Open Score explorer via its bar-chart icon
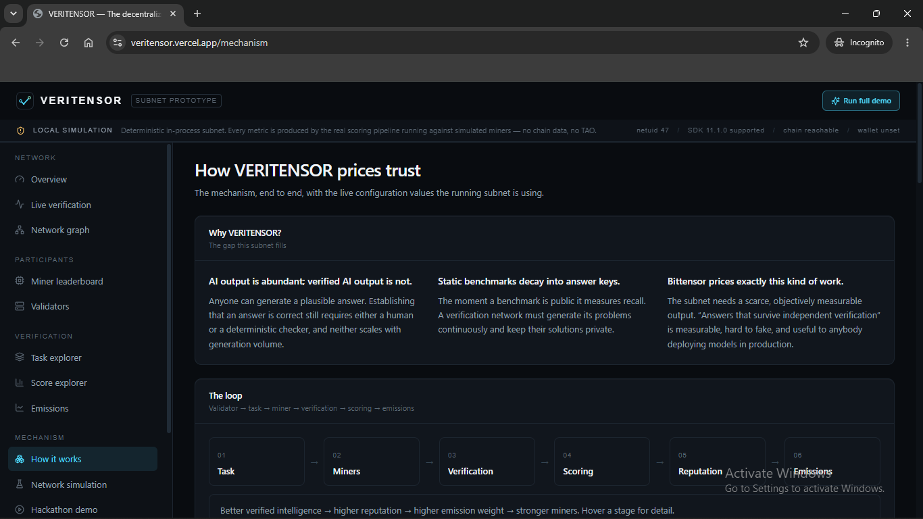 [x=20, y=383]
